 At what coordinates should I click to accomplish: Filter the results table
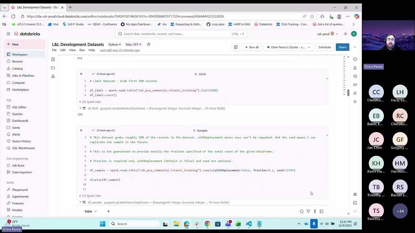click(308, 211)
